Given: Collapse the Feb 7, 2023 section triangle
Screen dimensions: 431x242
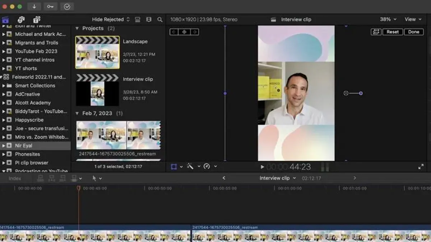Looking at the screenshot, I should [x=77, y=113].
